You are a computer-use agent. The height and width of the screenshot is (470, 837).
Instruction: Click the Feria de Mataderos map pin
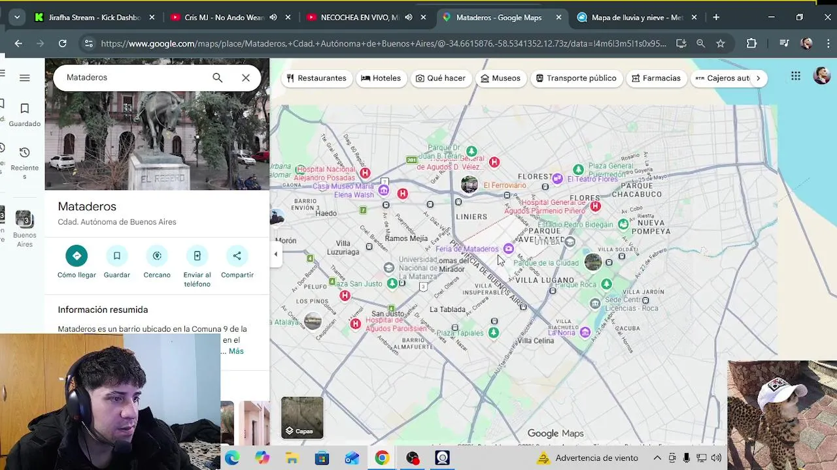point(509,249)
